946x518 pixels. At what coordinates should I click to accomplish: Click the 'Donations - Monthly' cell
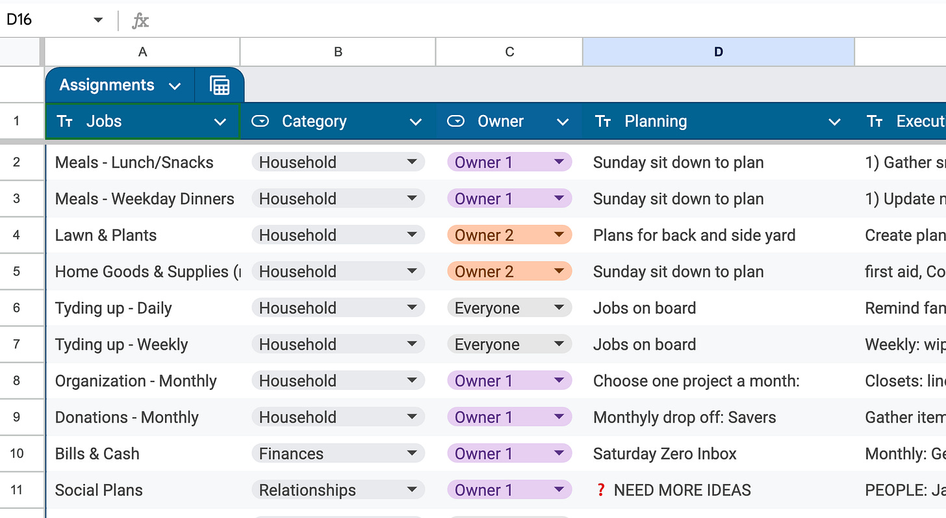point(144,417)
